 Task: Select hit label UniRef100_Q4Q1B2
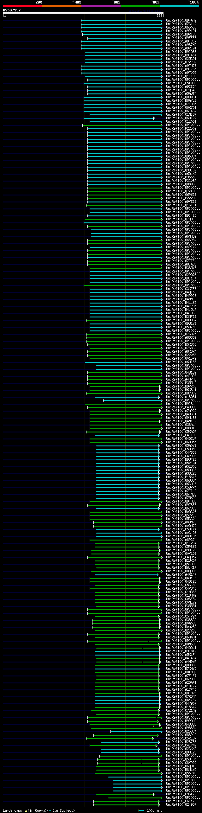pyautogui.click(x=181, y=372)
